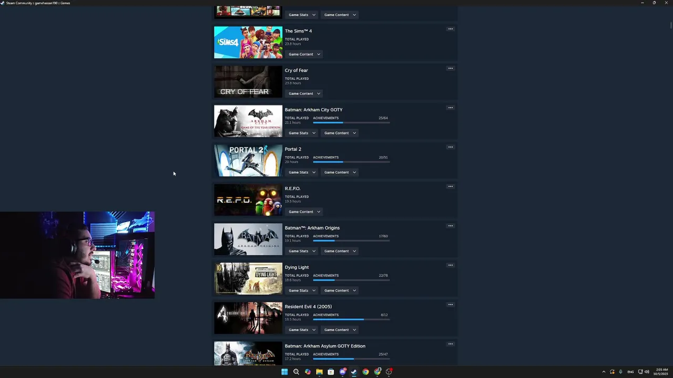The height and width of the screenshot is (378, 673).
Task: Open volume control in system tray
Action: pos(647,372)
